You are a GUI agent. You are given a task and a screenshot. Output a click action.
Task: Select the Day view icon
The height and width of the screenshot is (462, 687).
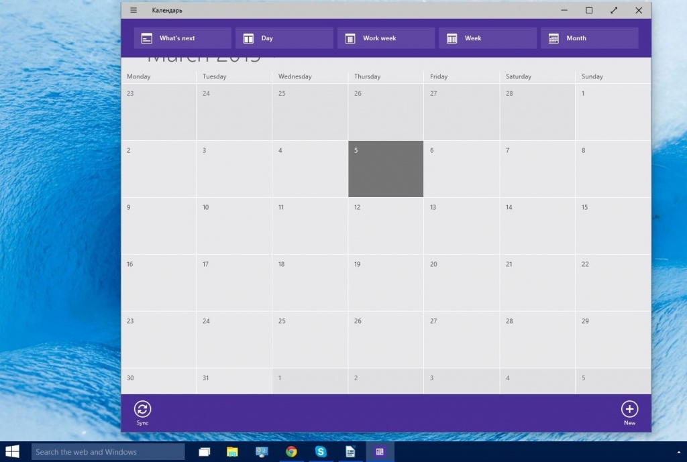250,38
